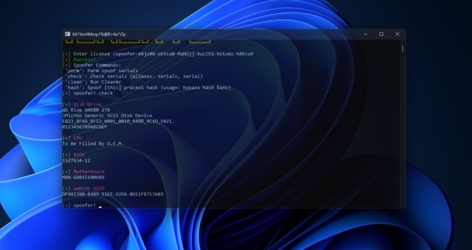Click the 'clean' Run Cleaner command line
This screenshot has width=472, height=250.
(92, 82)
